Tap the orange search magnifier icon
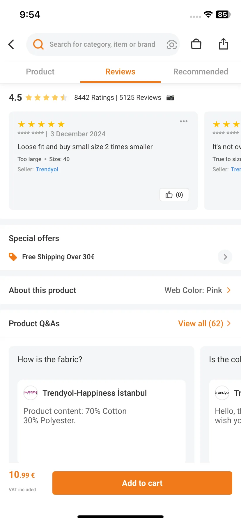Viewport: 241px width, 523px height. tap(38, 44)
